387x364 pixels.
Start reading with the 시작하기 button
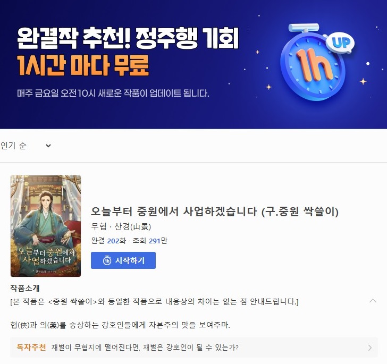point(123,260)
